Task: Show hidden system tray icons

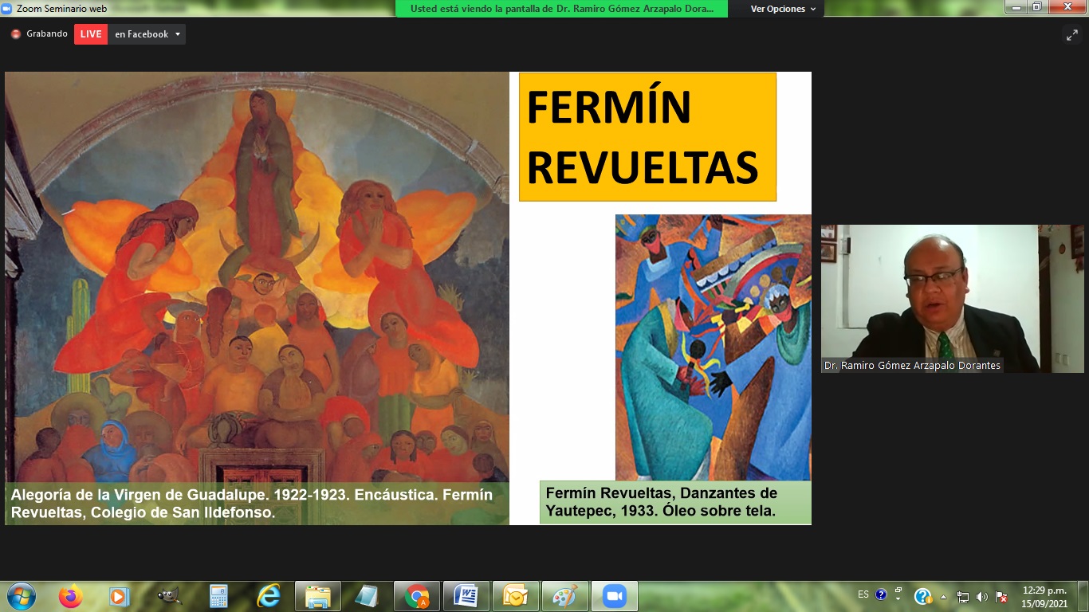Action: tap(944, 597)
